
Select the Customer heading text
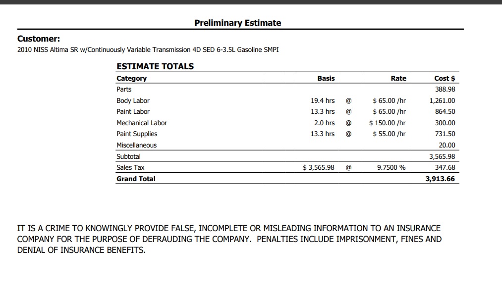[39, 39]
